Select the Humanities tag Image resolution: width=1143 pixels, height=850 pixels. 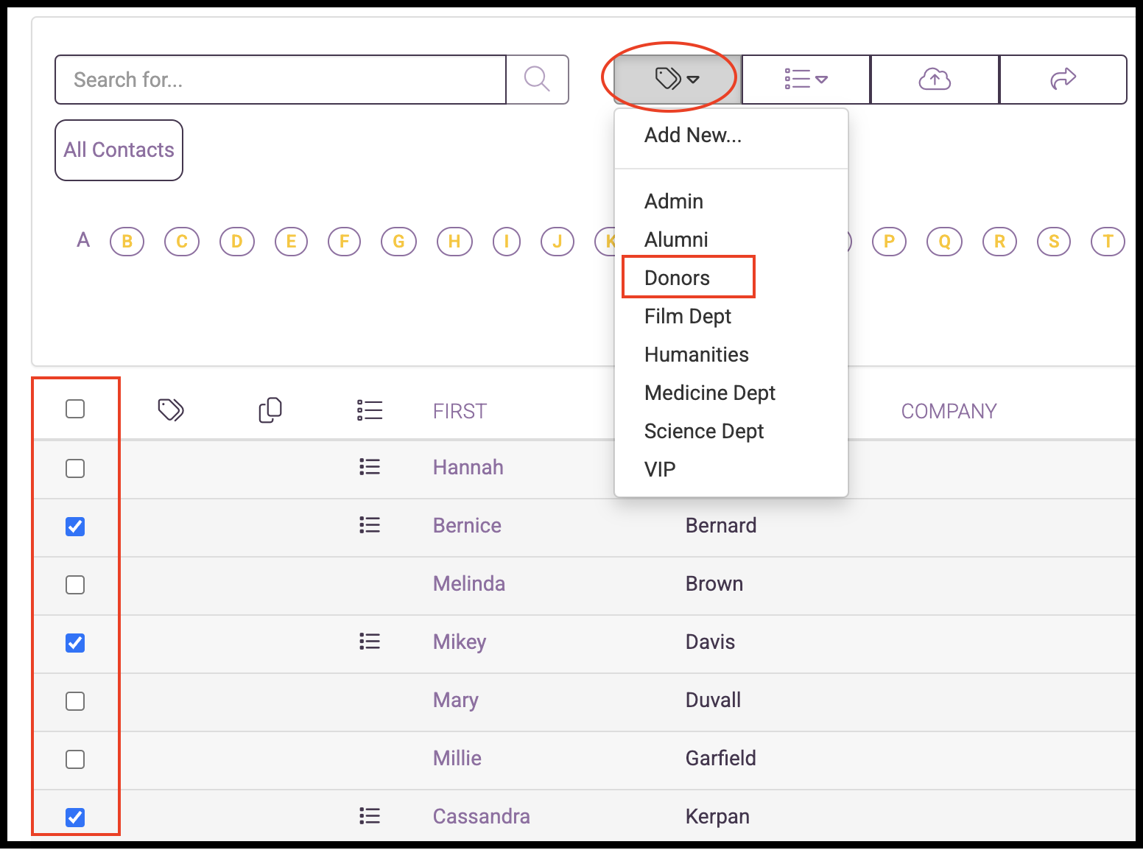point(696,354)
